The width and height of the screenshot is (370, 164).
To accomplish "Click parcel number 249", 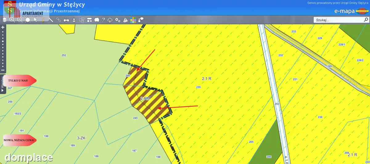I will click(x=329, y=66).
